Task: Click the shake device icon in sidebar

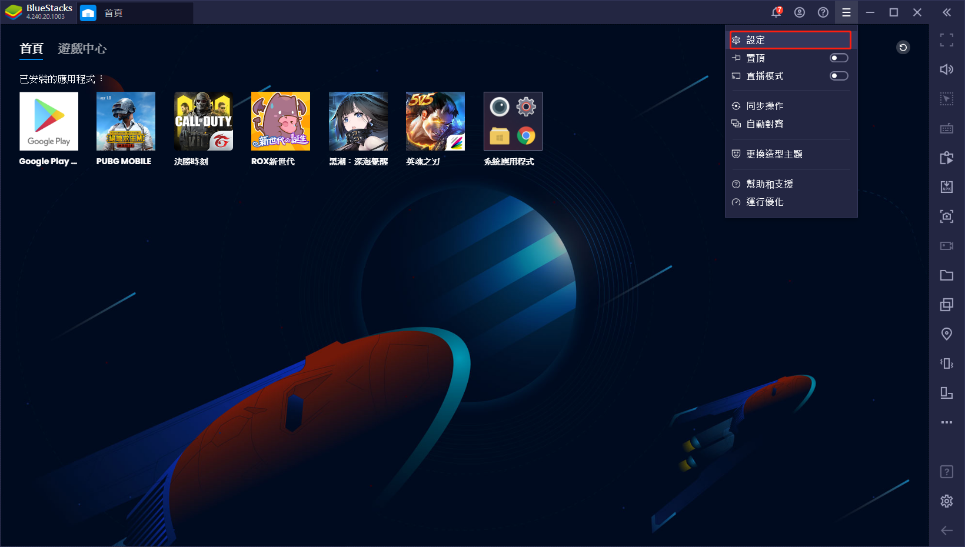Action: (x=947, y=363)
